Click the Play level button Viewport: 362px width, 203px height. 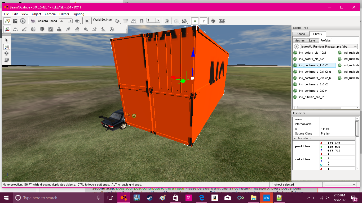coord(23,21)
